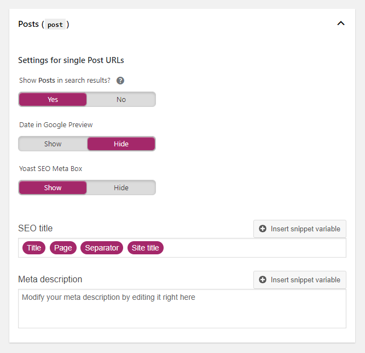The height and width of the screenshot is (353, 365).
Task: Show the Yoast SEO Meta Box
Action: (x=53, y=187)
